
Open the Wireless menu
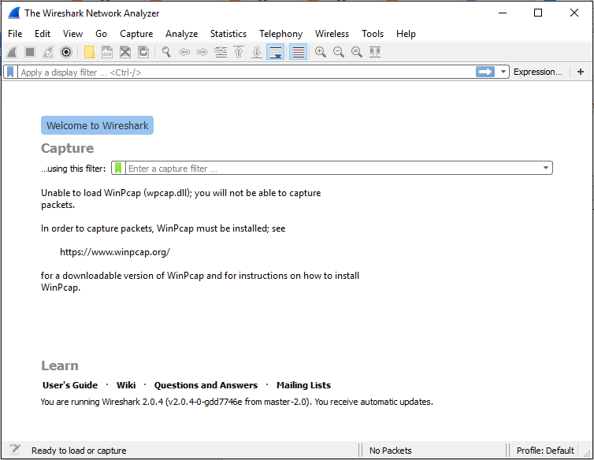[x=332, y=34]
